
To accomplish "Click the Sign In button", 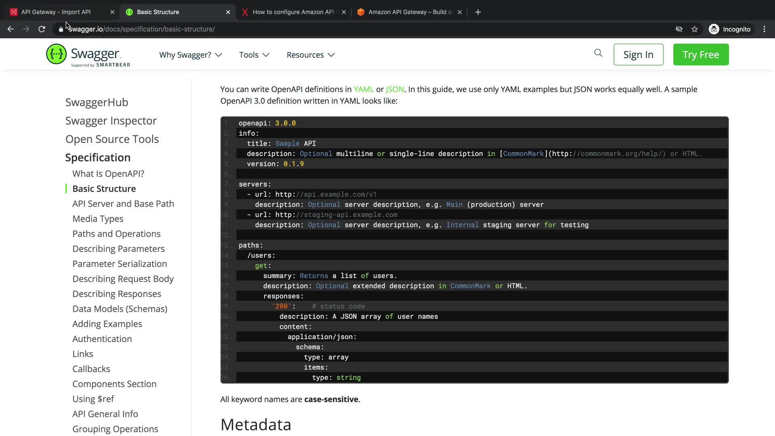I will point(638,55).
